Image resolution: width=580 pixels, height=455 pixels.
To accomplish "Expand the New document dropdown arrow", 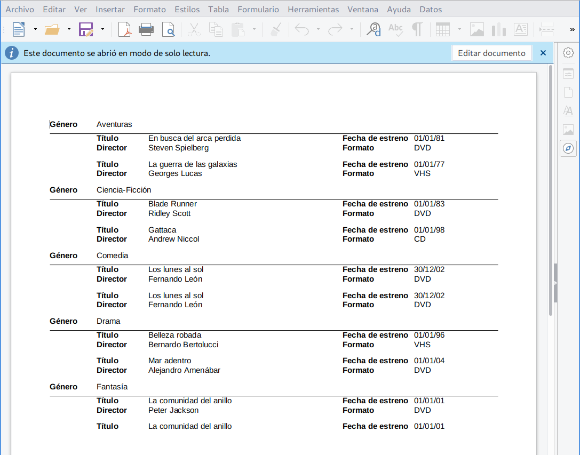I will point(35,29).
